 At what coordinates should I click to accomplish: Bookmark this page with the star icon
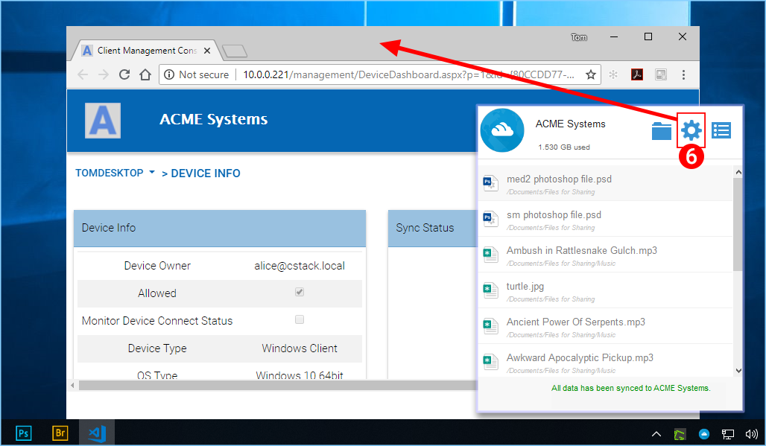[x=591, y=74]
